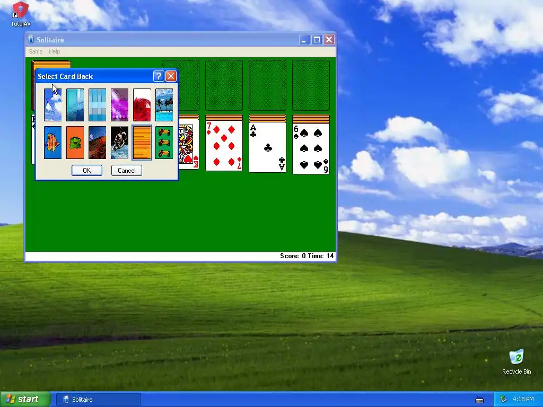The image size is (543, 407).
Task: Click the empty foundation slot above six of spades
Action: (311, 85)
